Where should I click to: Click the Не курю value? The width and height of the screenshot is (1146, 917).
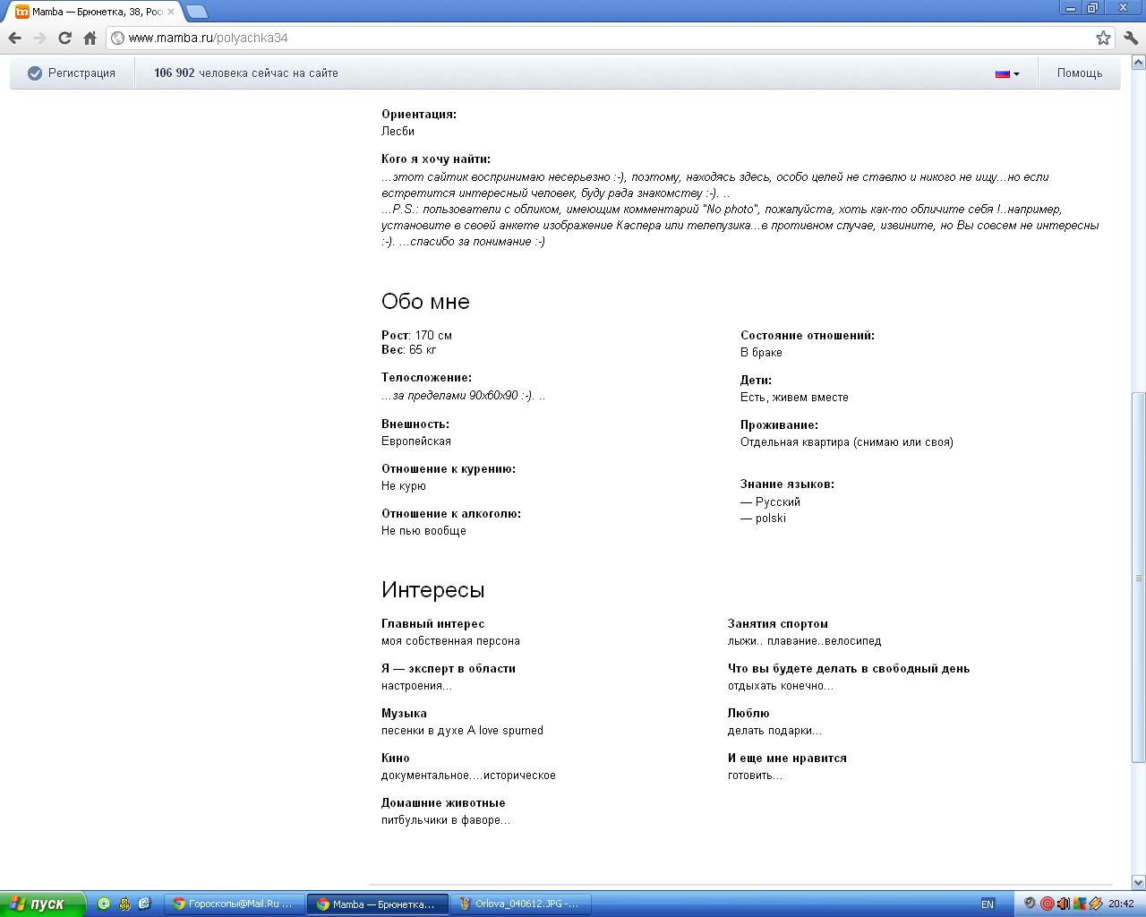tap(404, 485)
